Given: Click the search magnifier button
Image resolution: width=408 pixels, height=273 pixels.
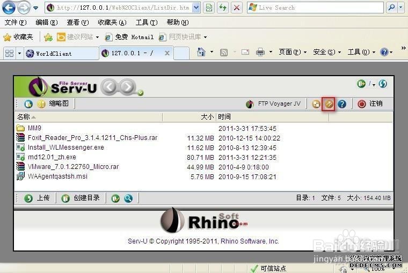Looking at the screenshot, I should pos(391,8).
